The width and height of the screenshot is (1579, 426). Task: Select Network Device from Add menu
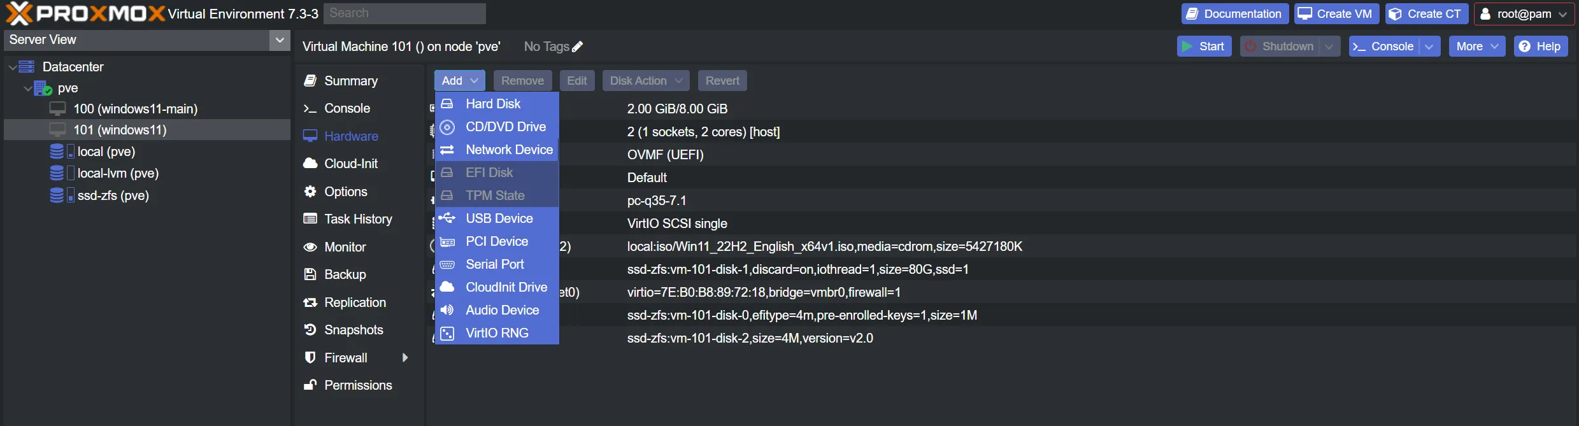coord(497,150)
